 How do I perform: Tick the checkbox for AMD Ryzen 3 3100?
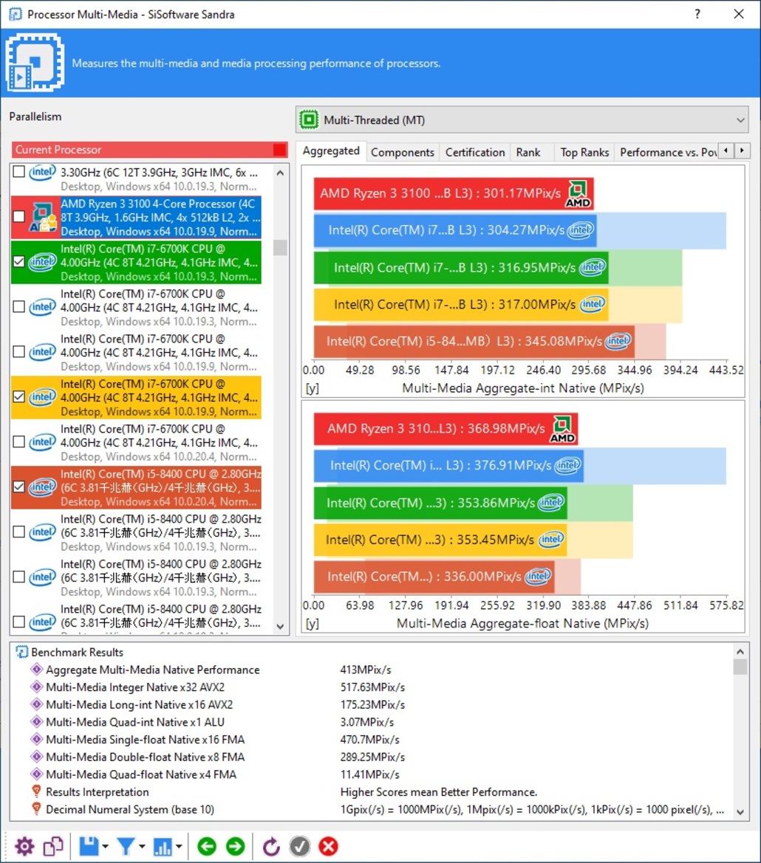(x=18, y=216)
